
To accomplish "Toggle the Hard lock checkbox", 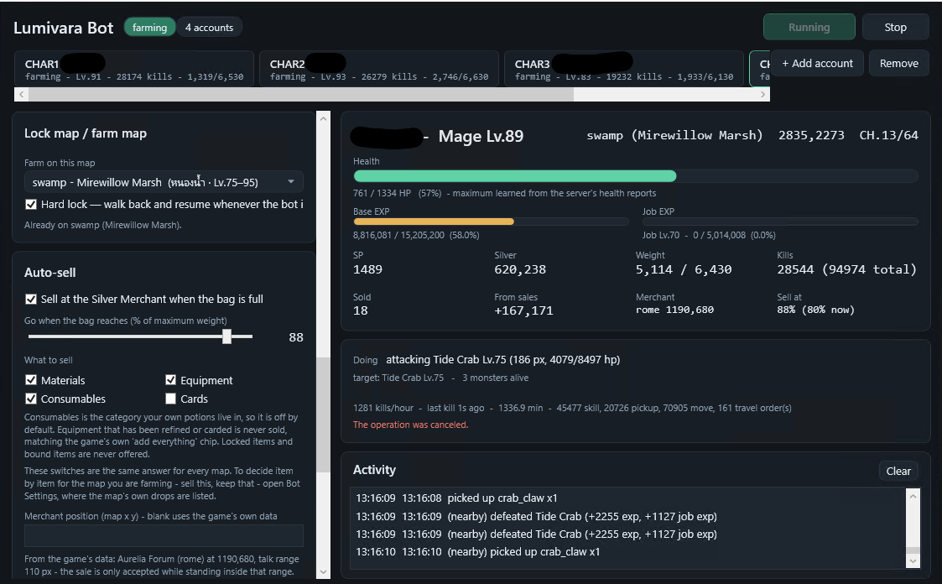I will point(31,204).
